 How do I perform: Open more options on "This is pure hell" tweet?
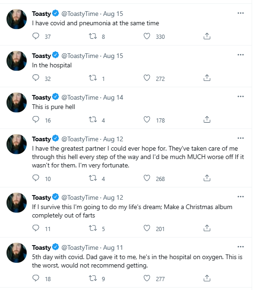point(240,96)
